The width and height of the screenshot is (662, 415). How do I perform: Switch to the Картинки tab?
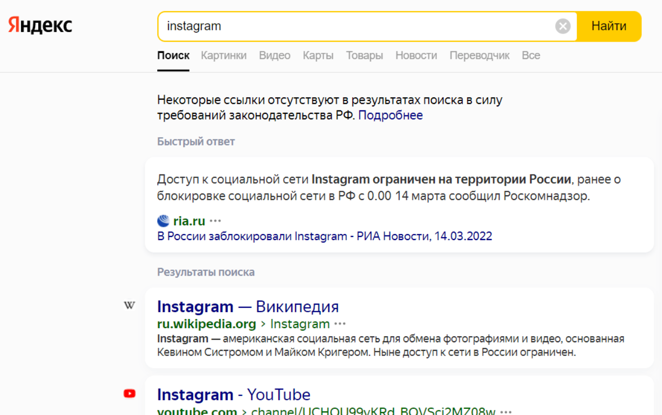click(x=224, y=55)
